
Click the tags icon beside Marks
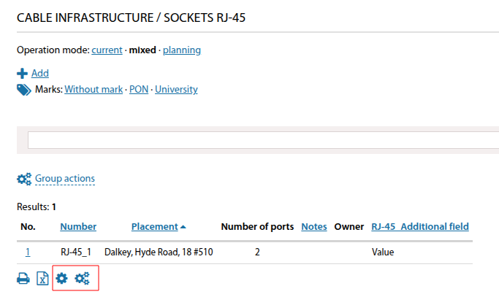pos(24,90)
